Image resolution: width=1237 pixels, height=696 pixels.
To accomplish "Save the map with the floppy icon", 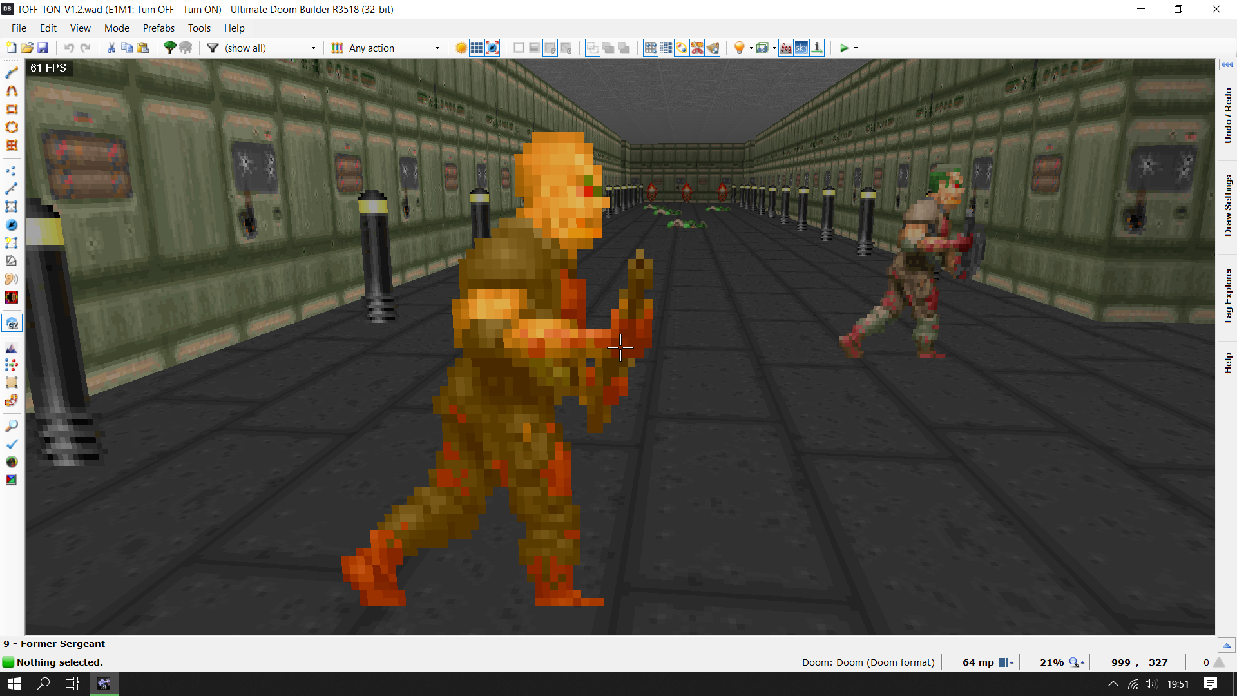I will (x=43, y=48).
